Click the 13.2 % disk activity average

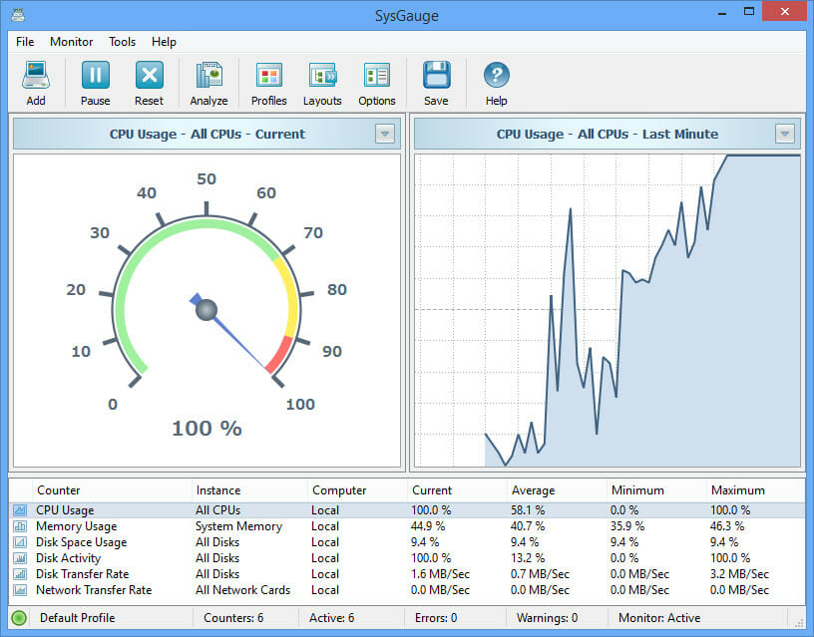point(528,558)
